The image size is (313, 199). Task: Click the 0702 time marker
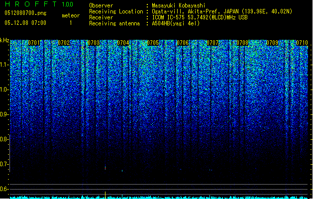click(64, 43)
